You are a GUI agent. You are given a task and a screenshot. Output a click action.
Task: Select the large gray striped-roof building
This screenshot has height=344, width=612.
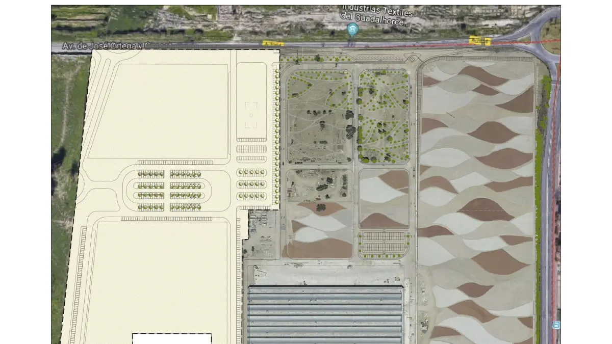325,313
